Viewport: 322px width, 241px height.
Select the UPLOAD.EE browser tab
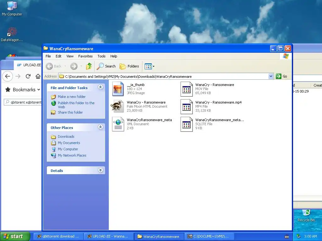tap(28, 65)
